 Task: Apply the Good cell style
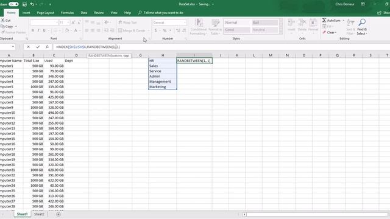coord(237,30)
